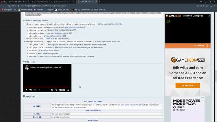Go forward with the forward arrow

click(x=5, y=6)
